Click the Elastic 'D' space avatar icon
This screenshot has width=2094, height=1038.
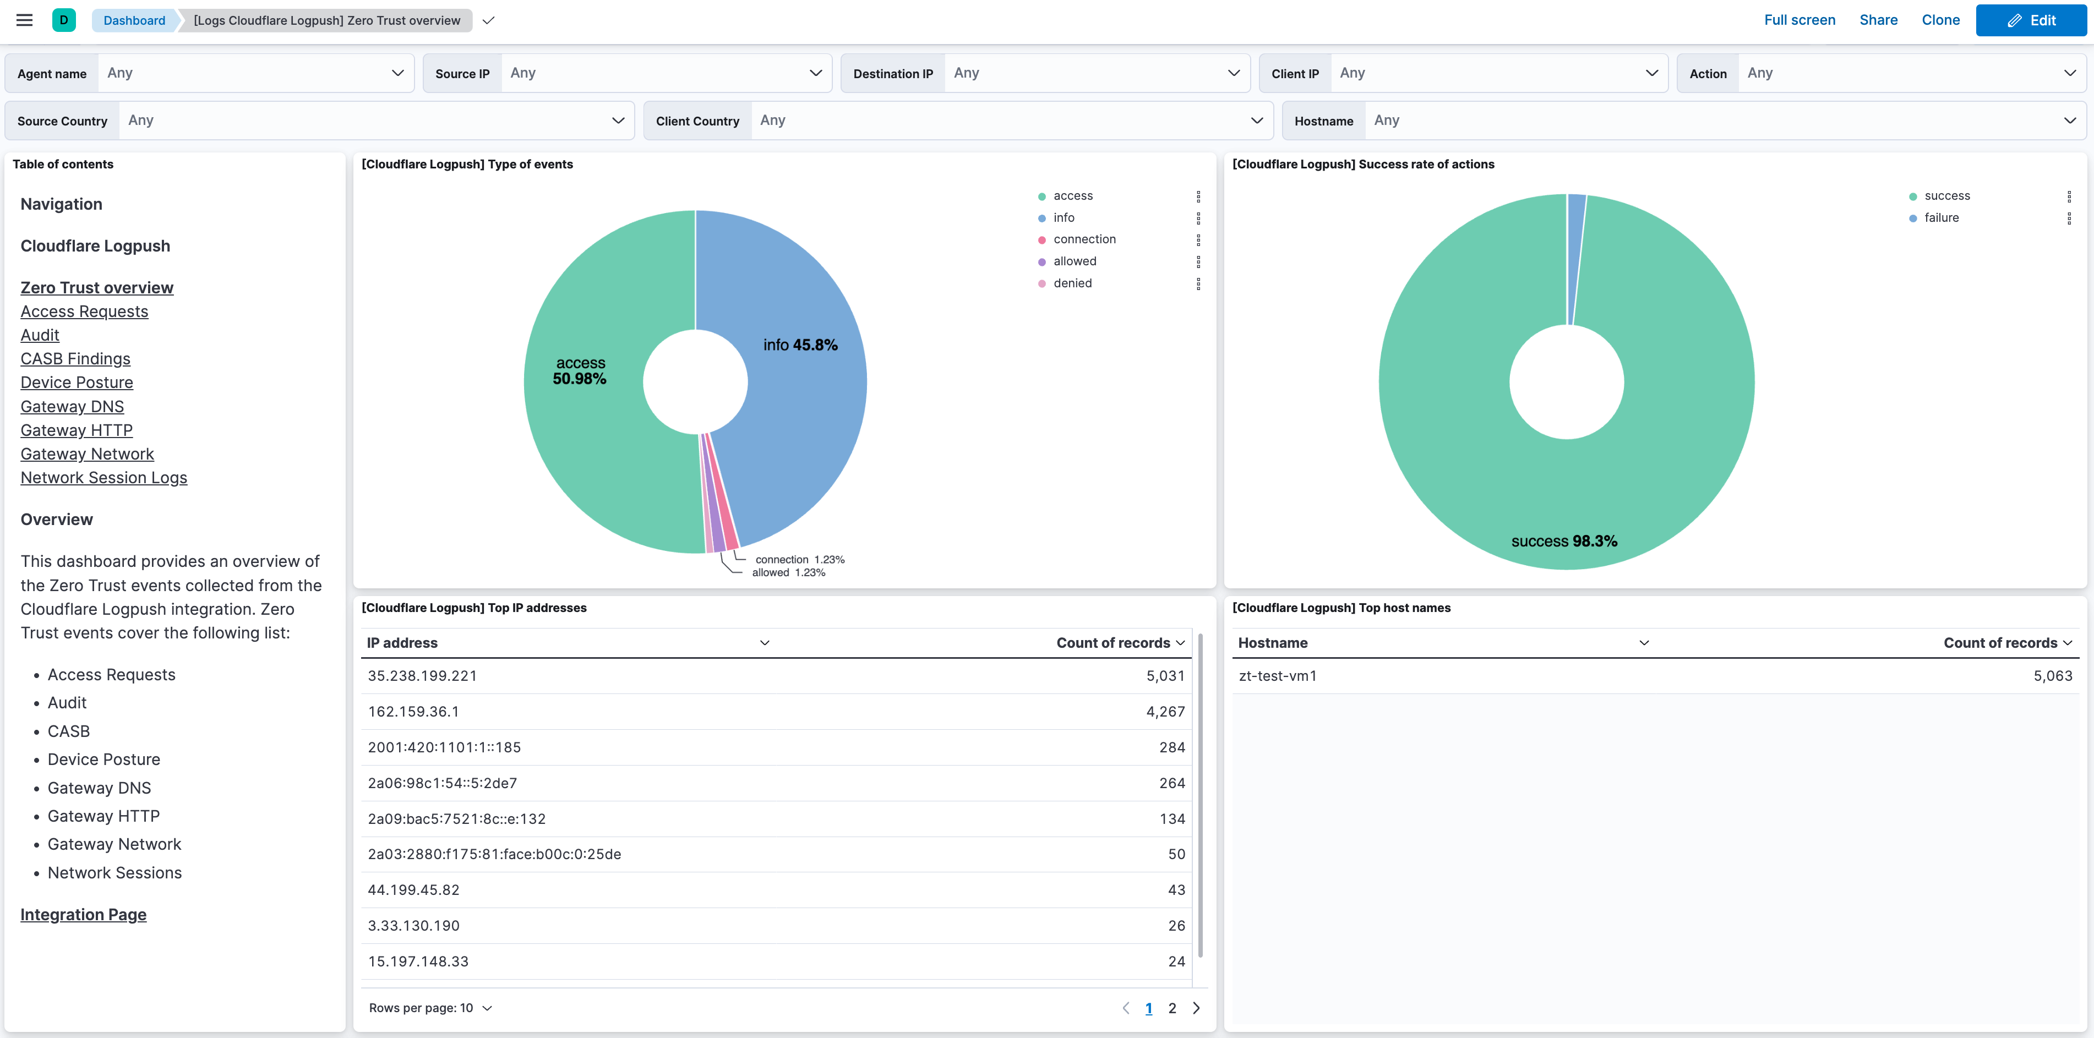(64, 20)
